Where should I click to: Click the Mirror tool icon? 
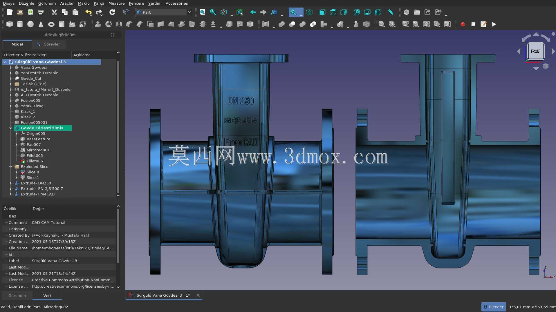(119, 24)
